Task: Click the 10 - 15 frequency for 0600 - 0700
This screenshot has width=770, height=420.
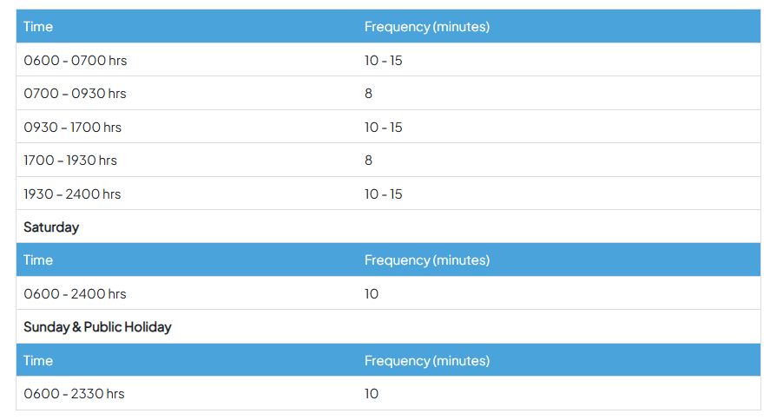Action: [x=383, y=61]
